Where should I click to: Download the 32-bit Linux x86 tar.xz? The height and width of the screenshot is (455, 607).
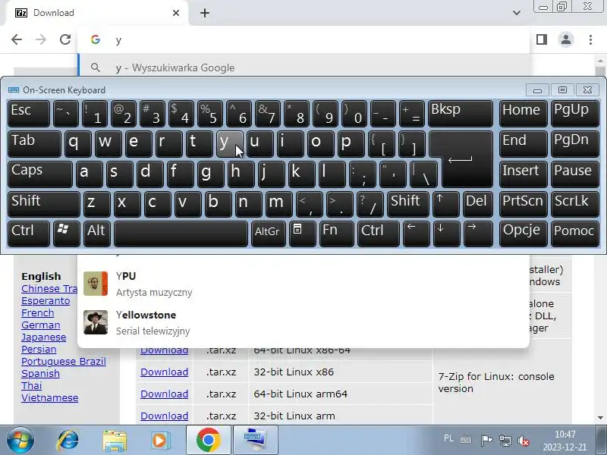164,372
